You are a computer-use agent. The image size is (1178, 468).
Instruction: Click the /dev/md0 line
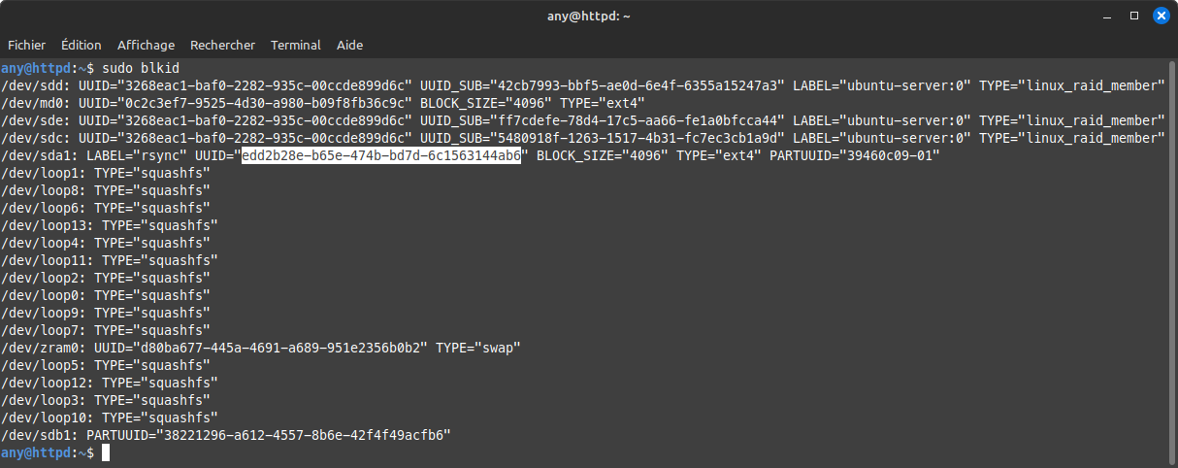coord(323,103)
